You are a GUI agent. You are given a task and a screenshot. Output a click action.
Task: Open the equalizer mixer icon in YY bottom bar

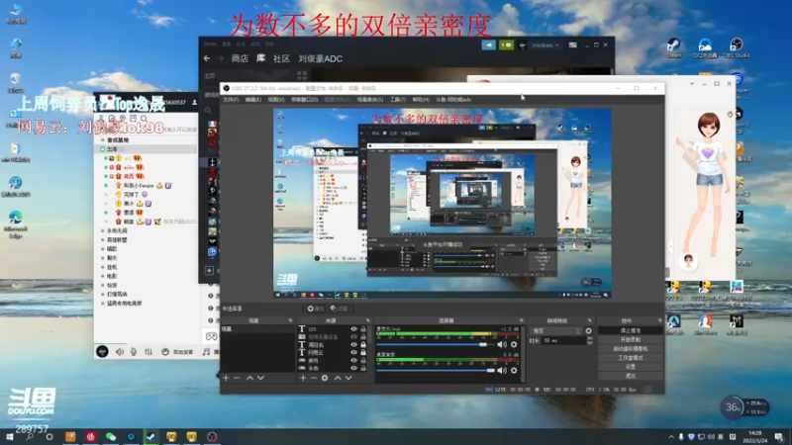pos(148,352)
